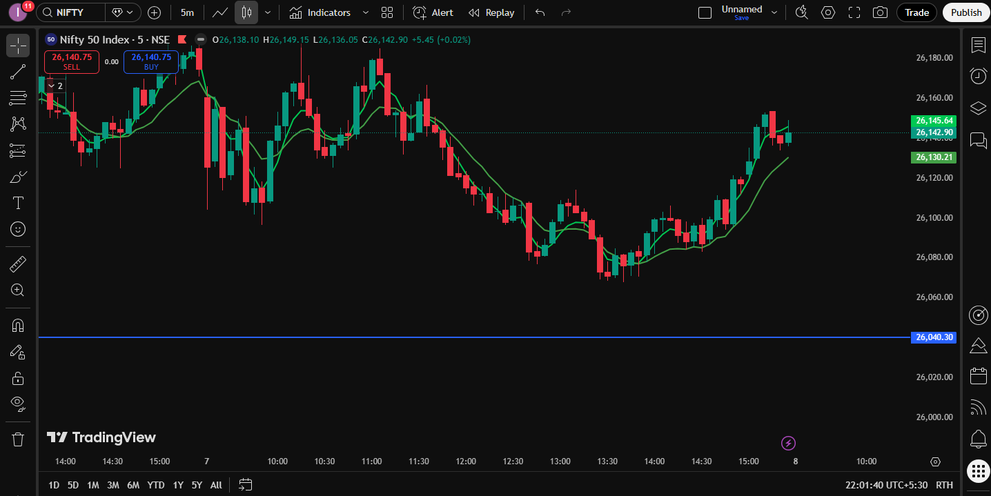Click the Publish button
Viewport: 991px width, 496px height.
pyautogui.click(x=965, y=12)
